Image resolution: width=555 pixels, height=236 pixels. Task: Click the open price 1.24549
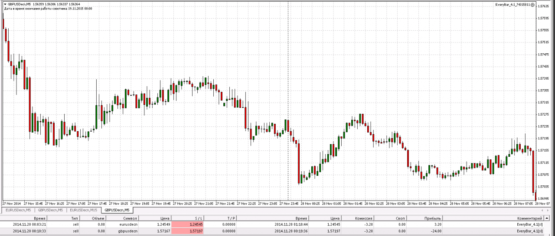click(163, 225)
